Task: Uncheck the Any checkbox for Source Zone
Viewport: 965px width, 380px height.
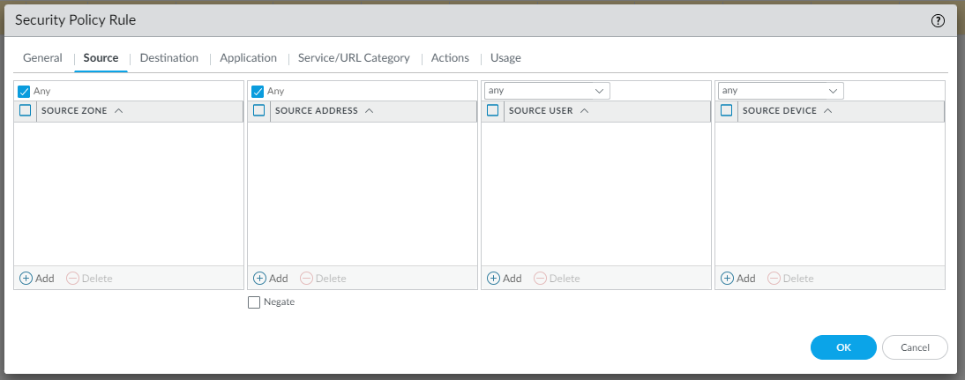Action: click(25, 91)
